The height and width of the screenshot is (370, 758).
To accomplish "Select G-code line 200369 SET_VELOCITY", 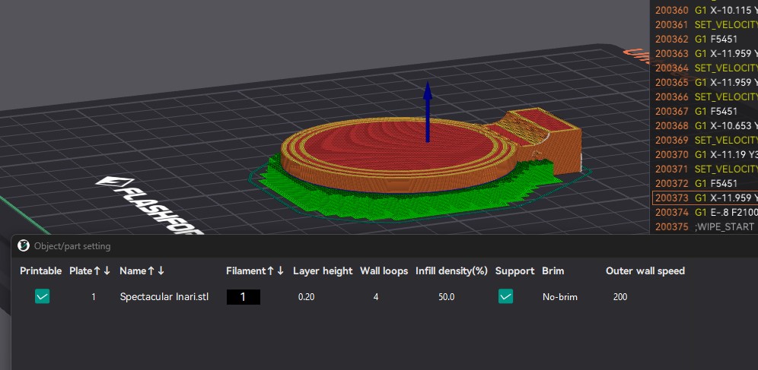I will pyautogui.click(x=705, y=141).
